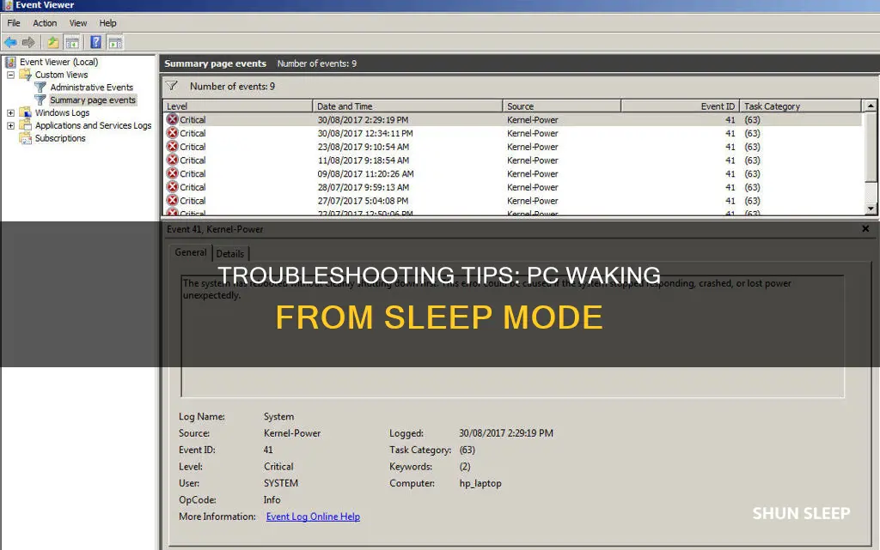Click the event list scrollbar down arrow

coord(871,209)
